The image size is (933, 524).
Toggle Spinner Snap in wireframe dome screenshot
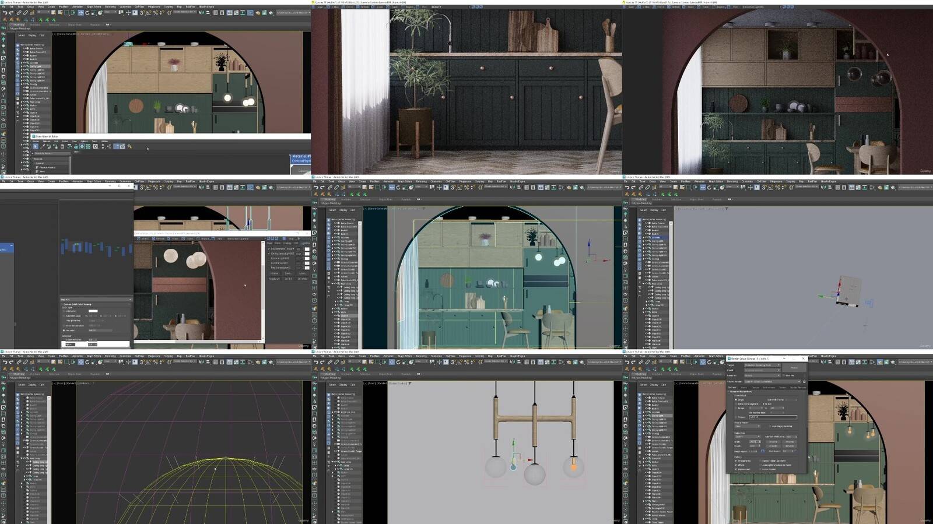[x=162, y=362]
